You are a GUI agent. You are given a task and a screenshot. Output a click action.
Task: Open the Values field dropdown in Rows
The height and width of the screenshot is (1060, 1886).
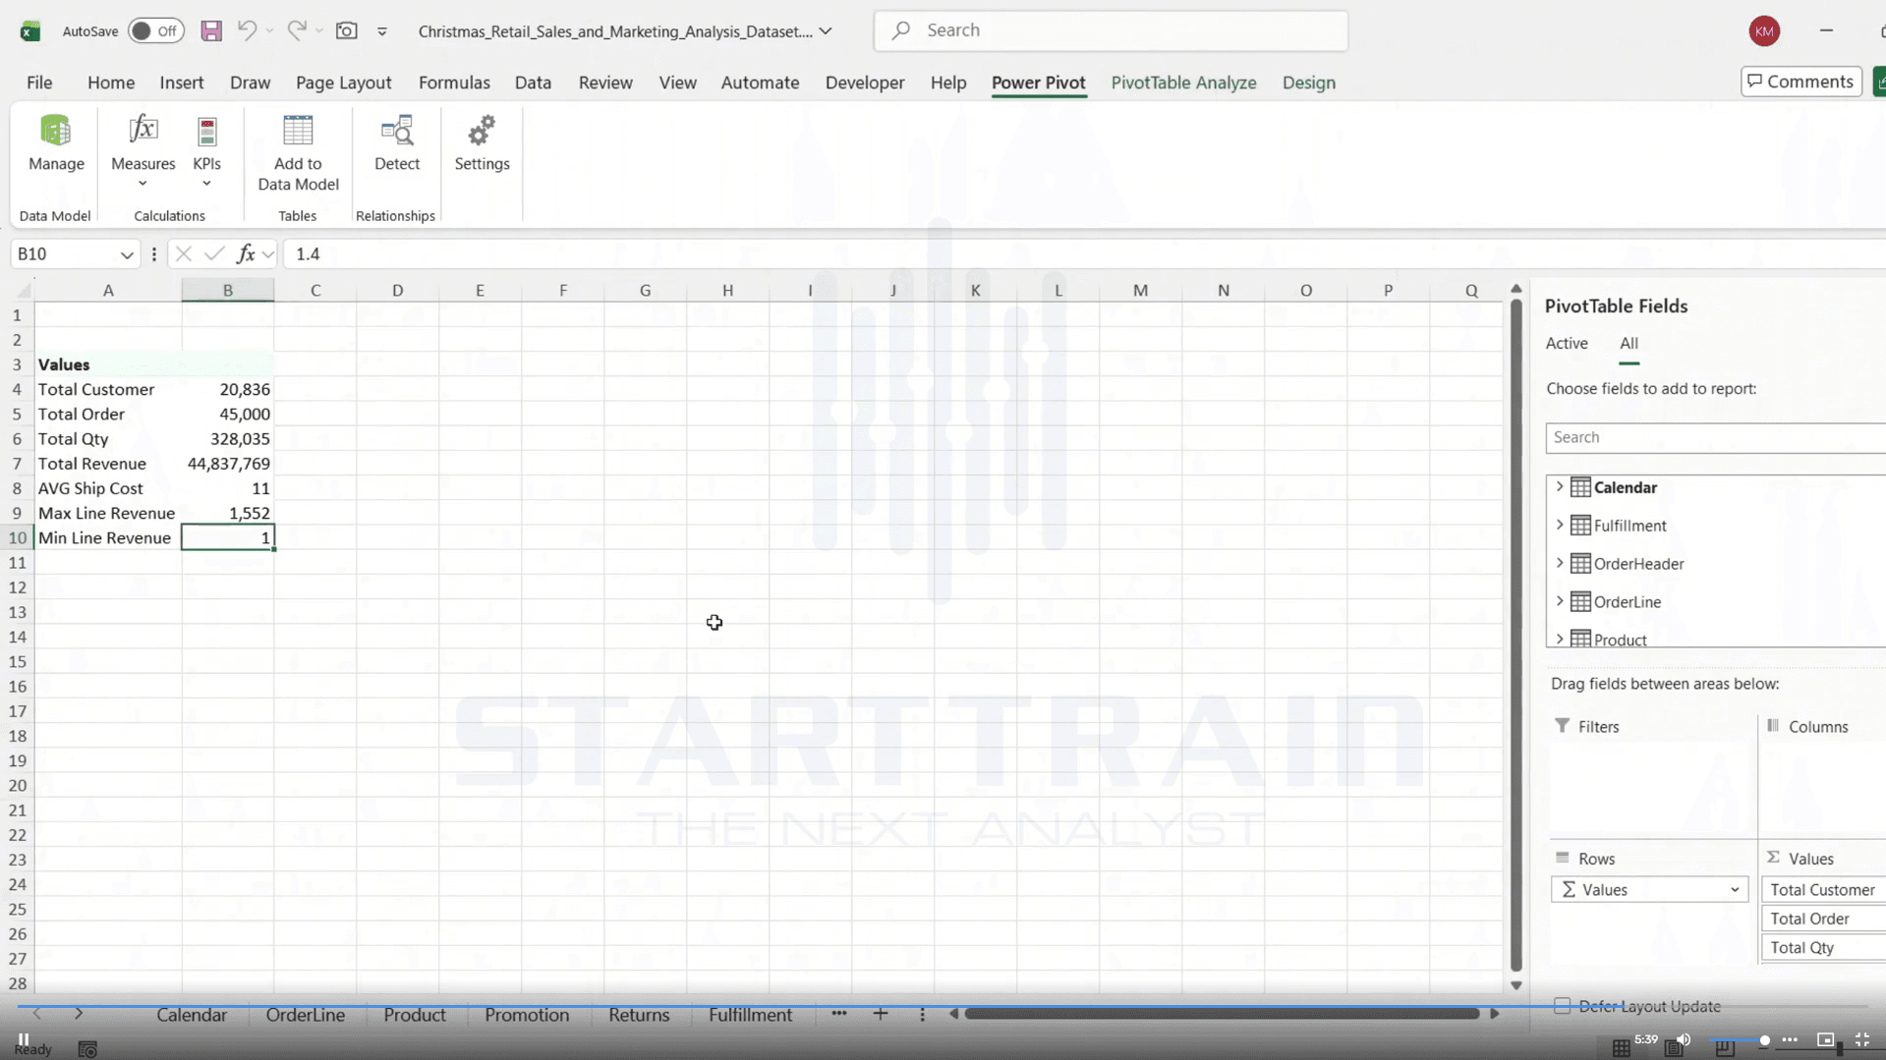coord(1735,890)
